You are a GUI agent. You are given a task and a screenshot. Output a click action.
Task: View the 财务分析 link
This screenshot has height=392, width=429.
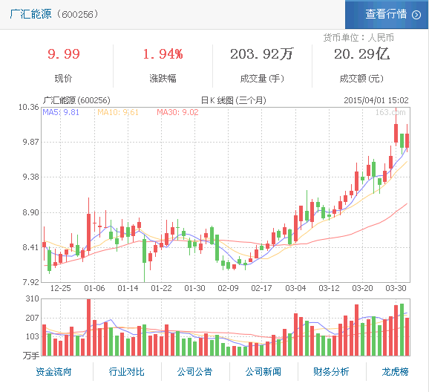tap(331, 372)
